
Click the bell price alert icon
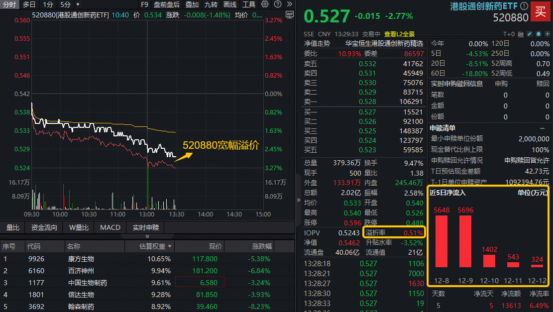pos(539,33)
